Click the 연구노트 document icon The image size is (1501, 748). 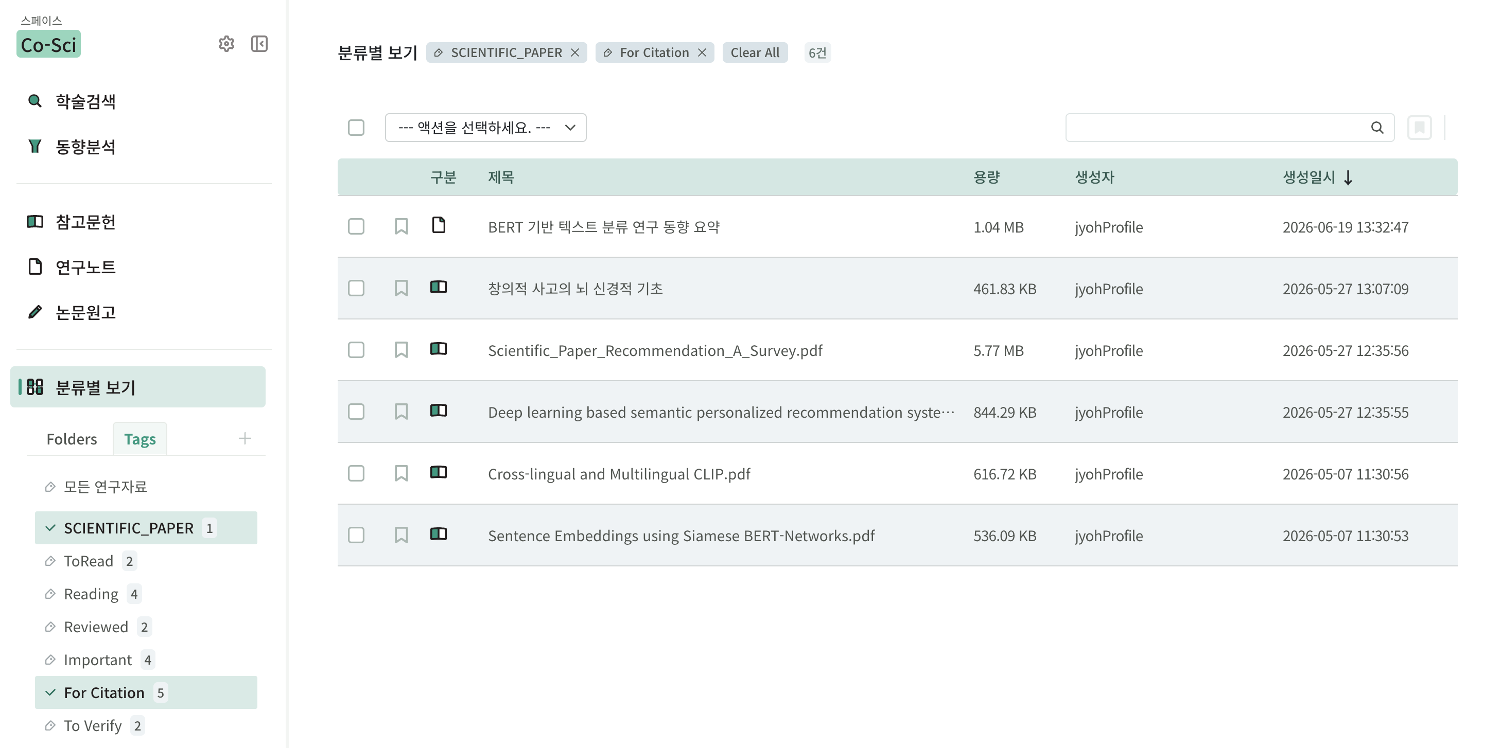pyautogui.click(x=35, y=267)
